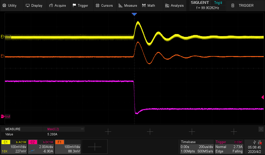Open the Math menu

(x=149, y=5)
